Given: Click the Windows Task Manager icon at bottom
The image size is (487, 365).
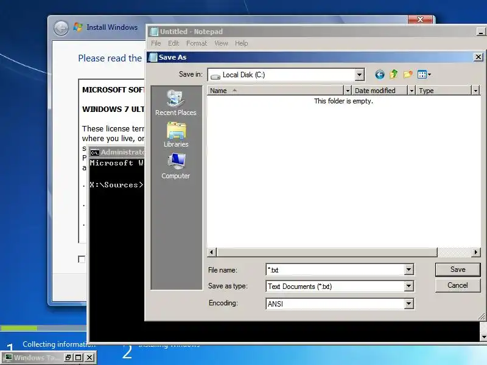Looking at the screenshot, I should (x=9, y=358).
